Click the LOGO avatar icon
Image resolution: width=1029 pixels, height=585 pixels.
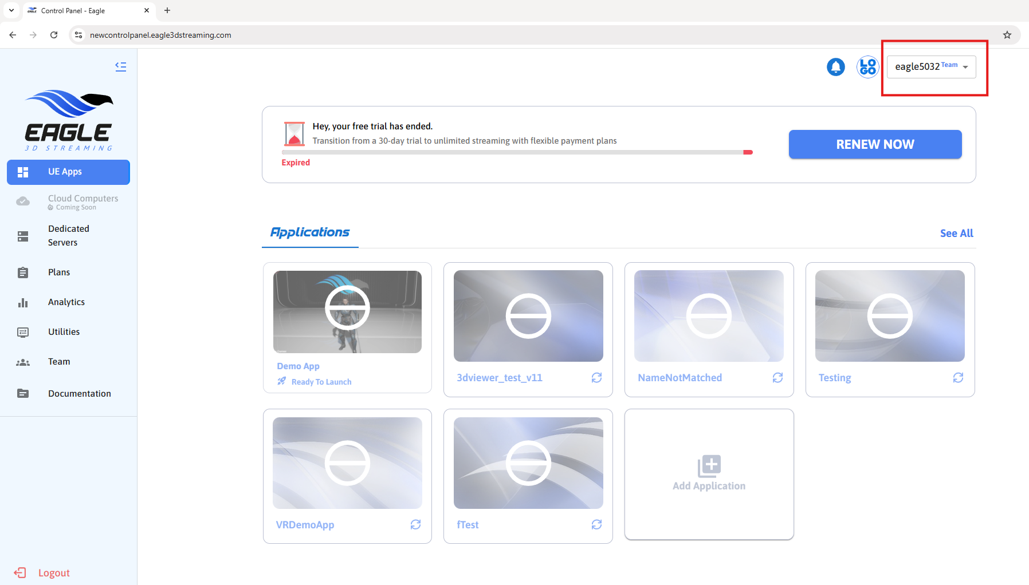[867, 67]
